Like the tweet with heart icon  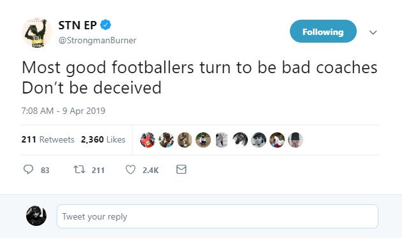(131, 170)
